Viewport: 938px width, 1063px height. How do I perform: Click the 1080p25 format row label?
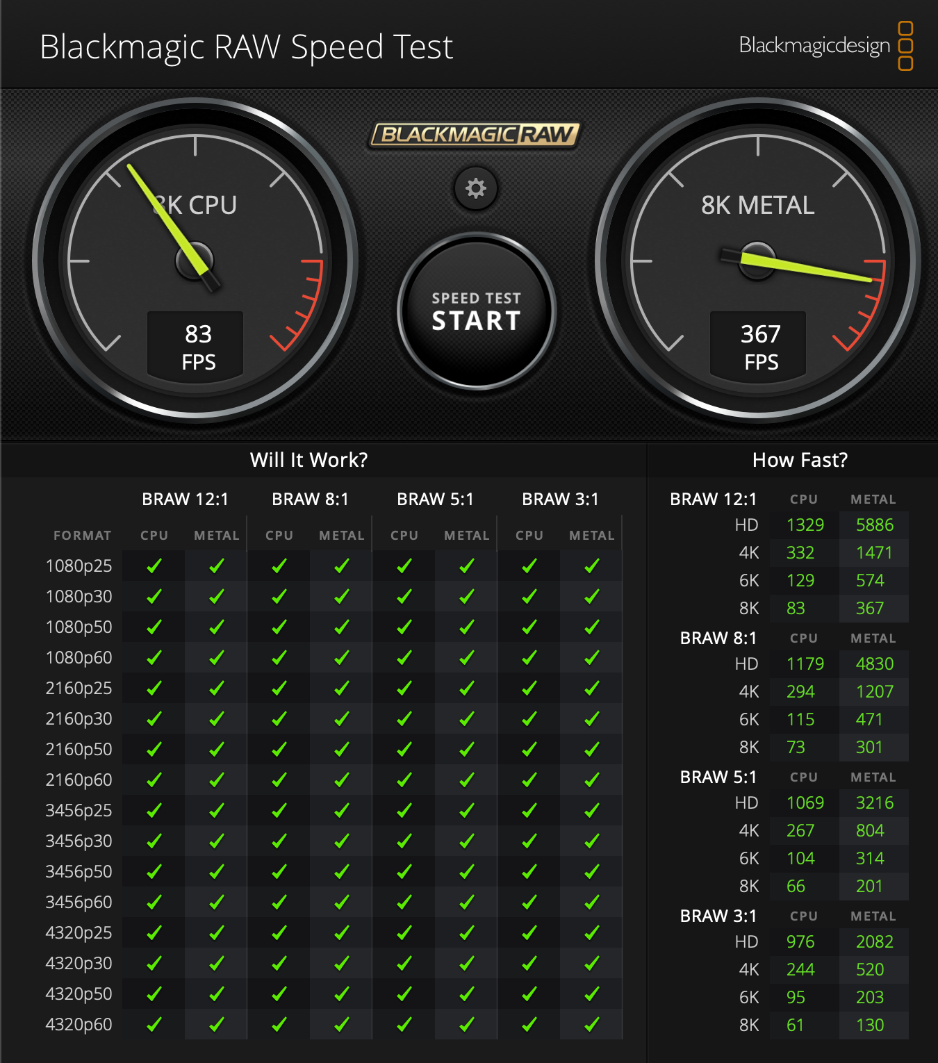tap(79, 566)
